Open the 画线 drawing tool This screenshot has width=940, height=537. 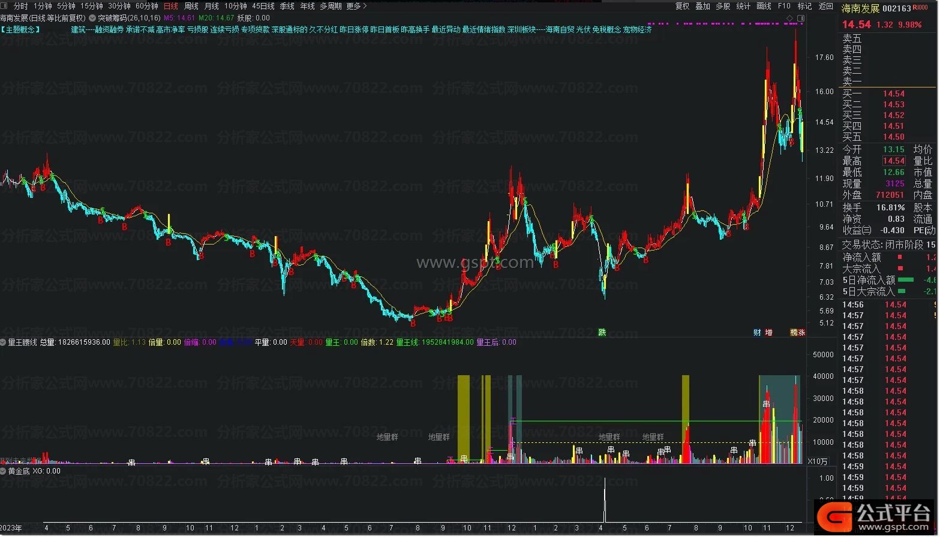click(764, 6)
